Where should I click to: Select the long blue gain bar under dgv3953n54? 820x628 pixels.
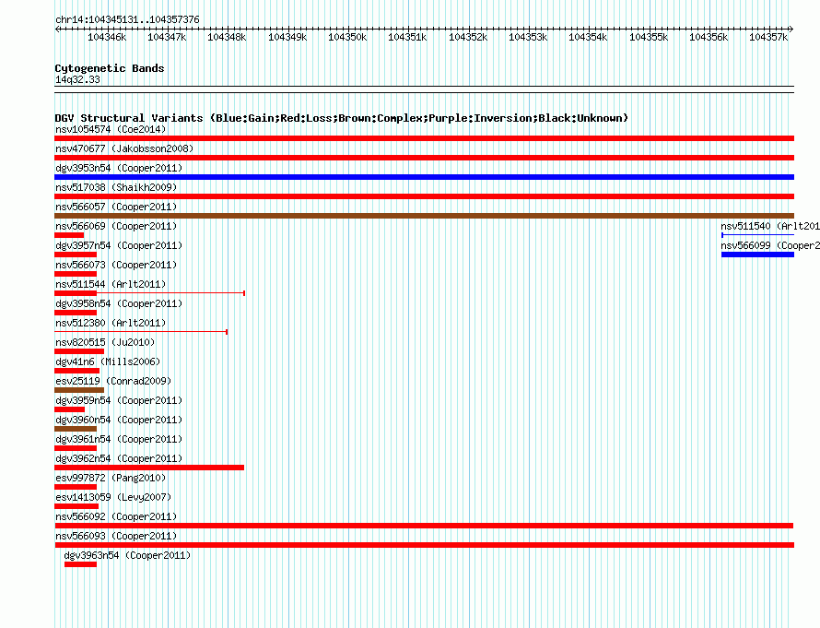[424, 177]
